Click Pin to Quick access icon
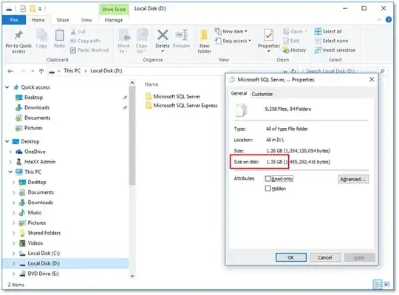 (x=18, y=35)
